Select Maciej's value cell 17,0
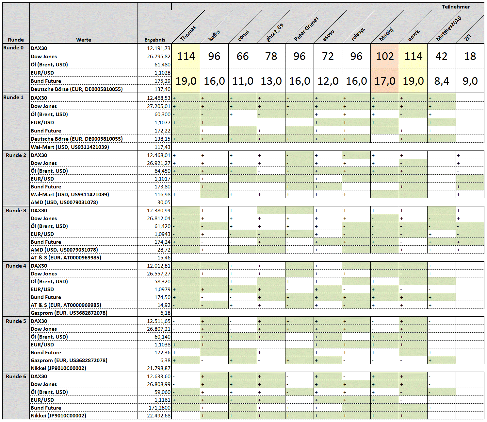Viewport: 487px width, 422px height. pos(385,81)
